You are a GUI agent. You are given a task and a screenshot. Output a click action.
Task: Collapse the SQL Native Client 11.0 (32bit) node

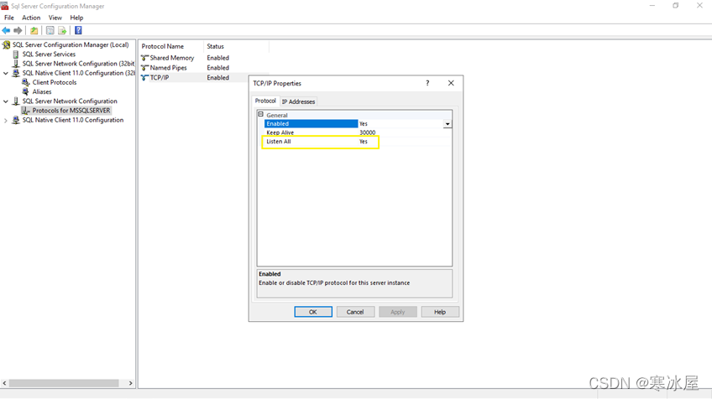pyautogui.click(x=6, y=73)
